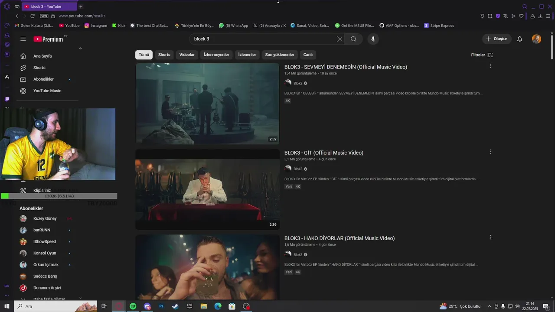Open Sadece Barış subscription channel

tap(46, 276)
